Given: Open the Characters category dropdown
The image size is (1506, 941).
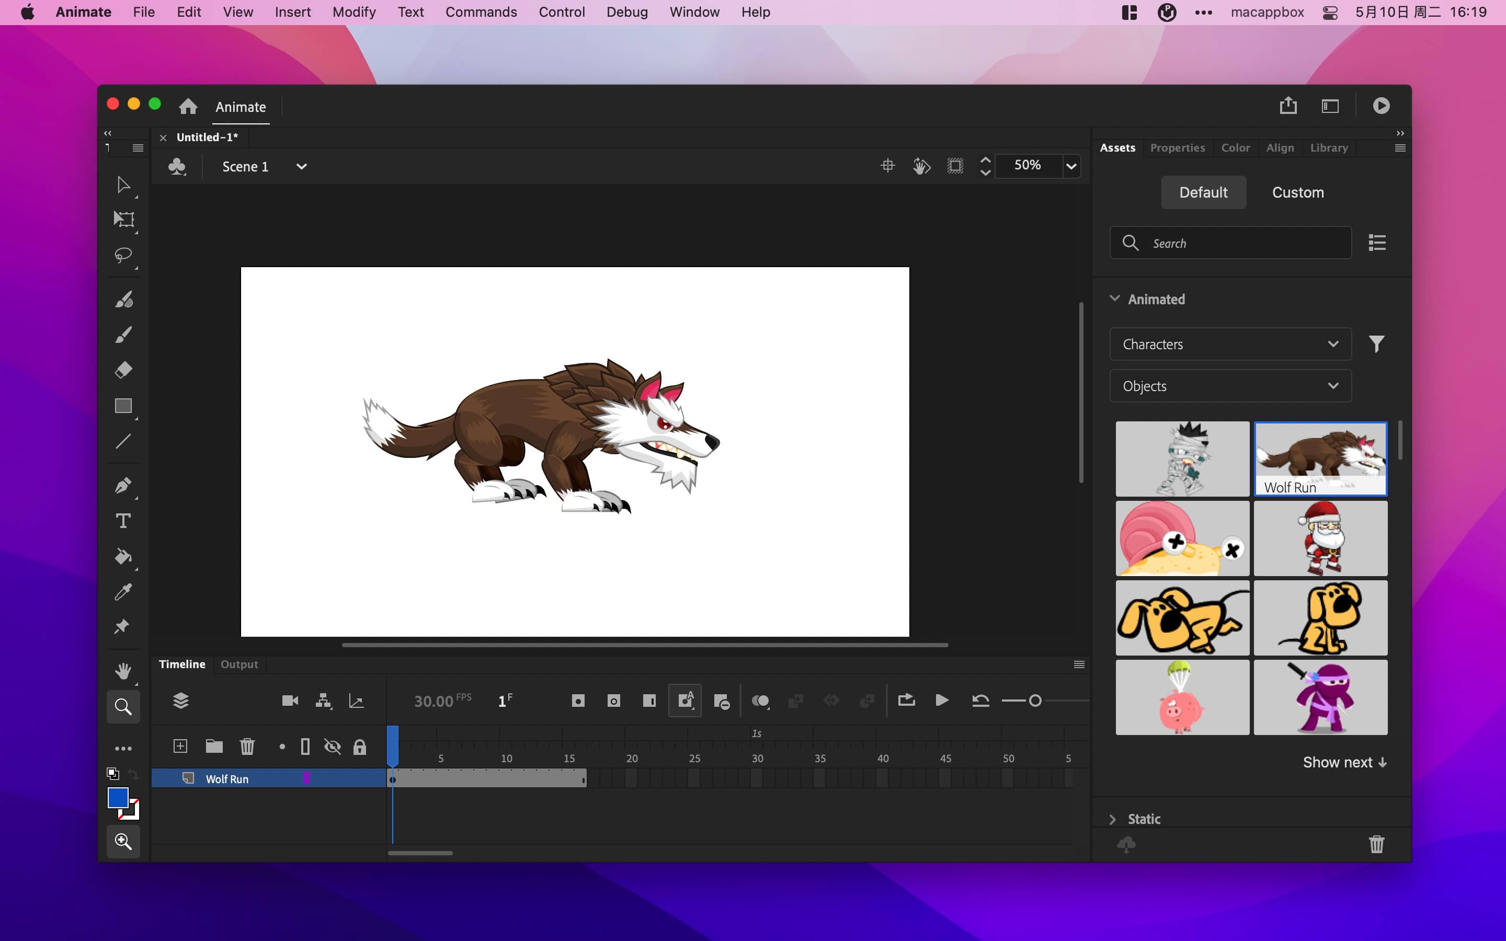Looking at the screenshot, I should (1230, 344).
